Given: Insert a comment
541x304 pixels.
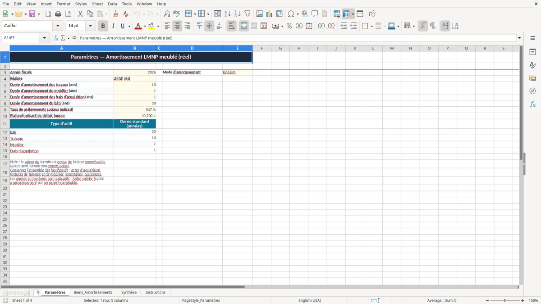Looking at the screenshot, I should click(315, 14).
